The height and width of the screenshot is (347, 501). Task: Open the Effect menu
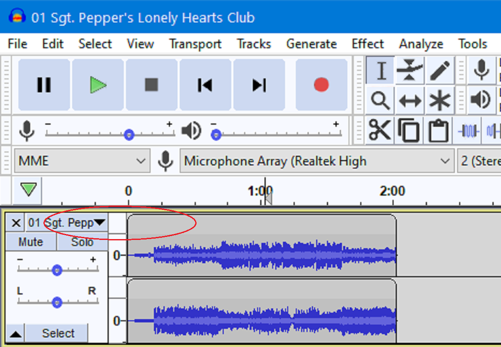[x=368, y=43]
